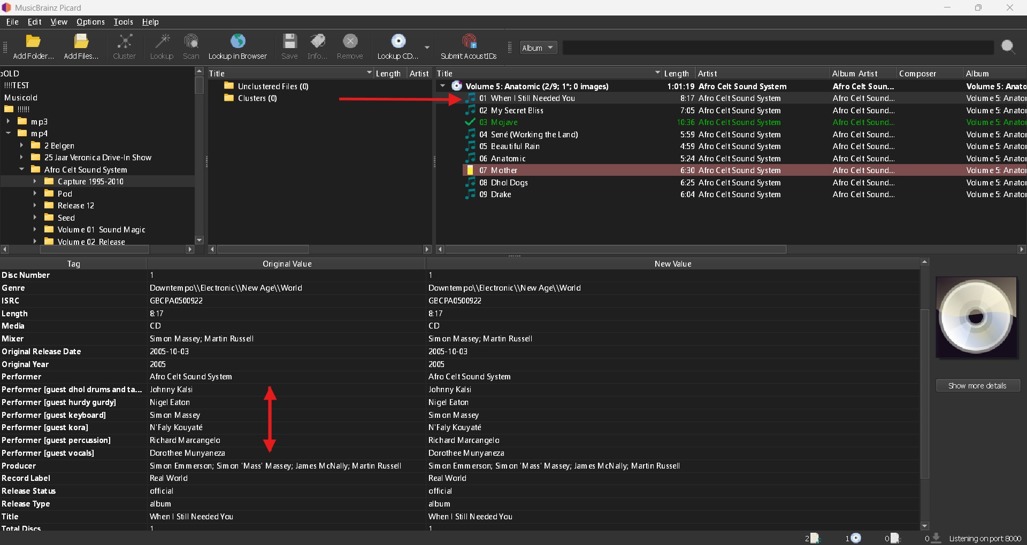Click the Genre tag row
Image resolution: width=1027 pixels, height=545 pixels.
[460, 287]
